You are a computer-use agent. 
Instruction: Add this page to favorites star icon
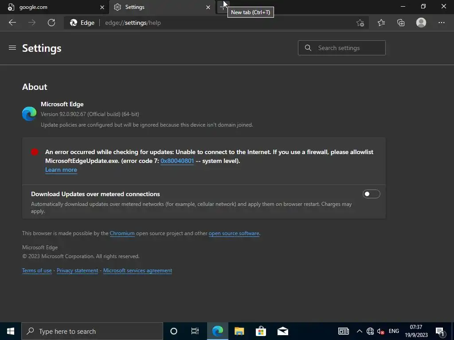360,23
